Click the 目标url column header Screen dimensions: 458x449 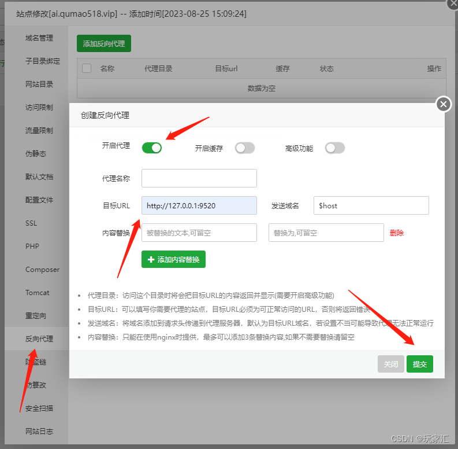tap(226, 69)
